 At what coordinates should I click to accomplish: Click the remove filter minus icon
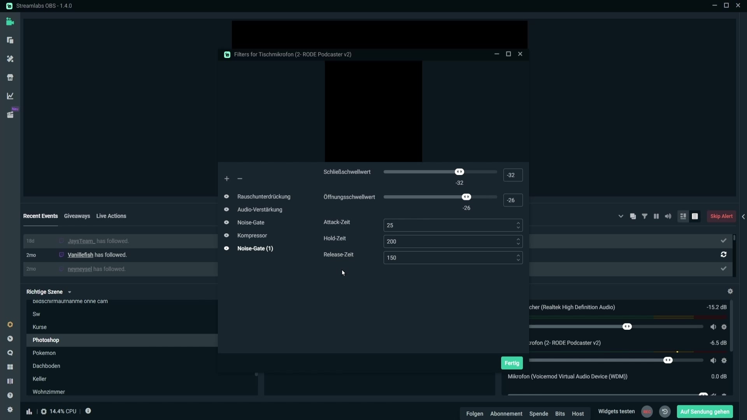pyautogui.click(x=240, y=178)
